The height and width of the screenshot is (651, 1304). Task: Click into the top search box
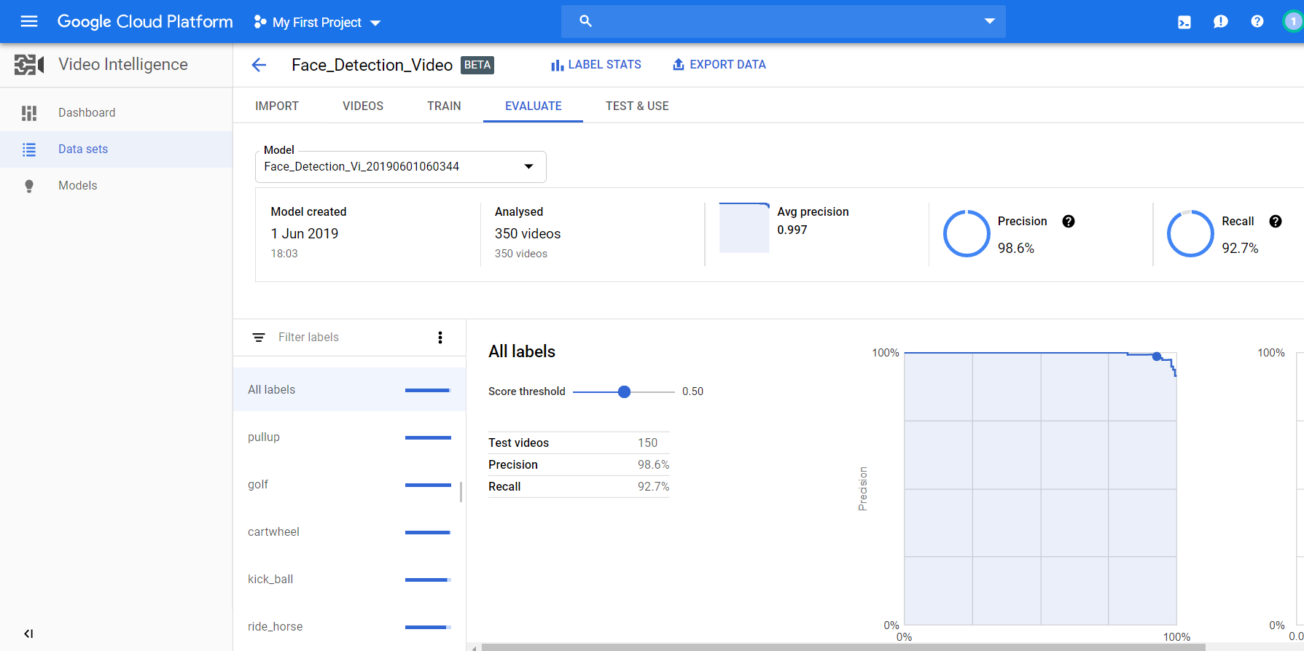pos(784,21)
